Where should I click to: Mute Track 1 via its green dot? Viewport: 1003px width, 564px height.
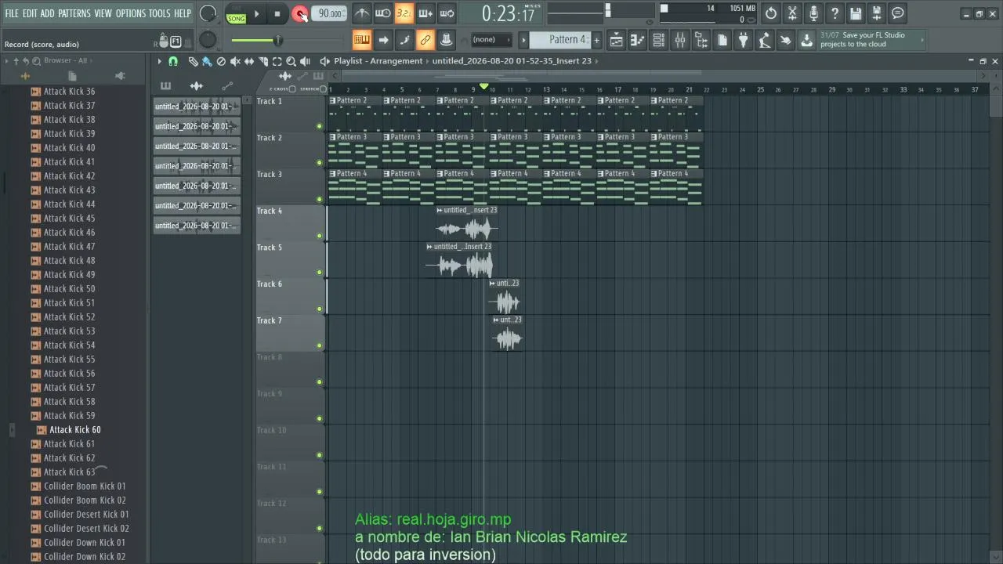tap(319, 126)
